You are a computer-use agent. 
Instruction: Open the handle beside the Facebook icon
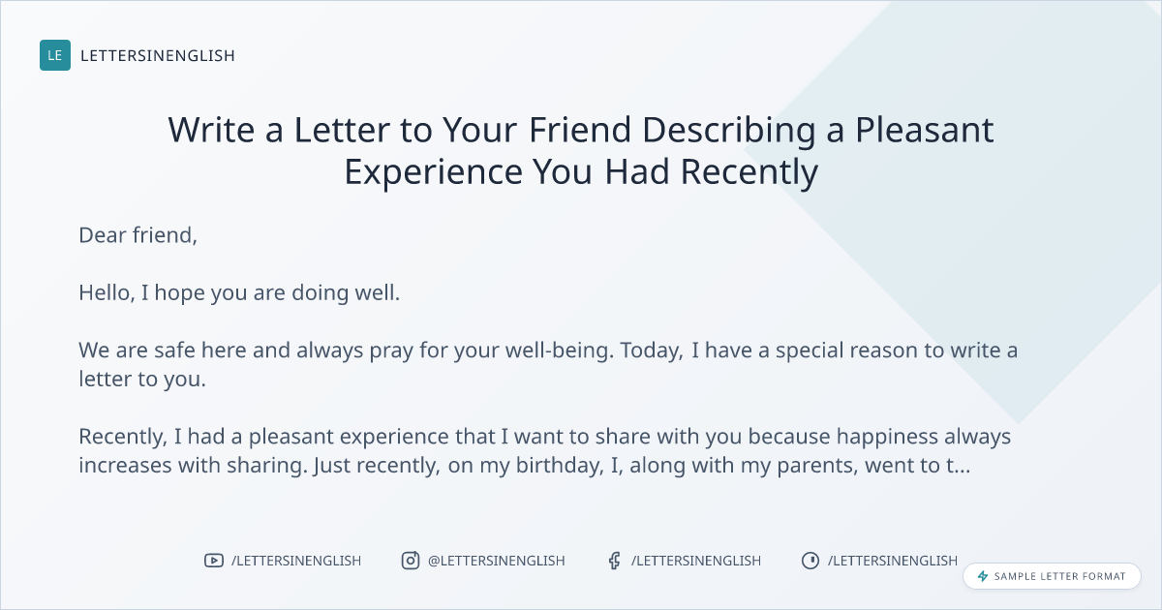pyautogui.click(x=696, y=561)
